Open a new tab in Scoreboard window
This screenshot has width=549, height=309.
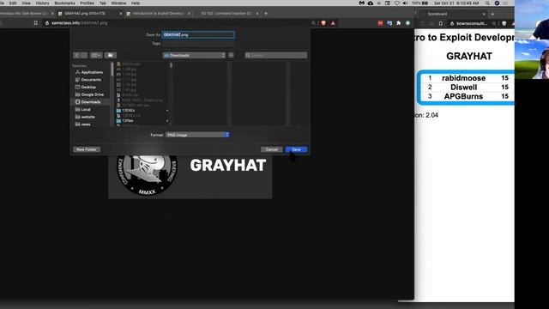click(x=492, y=14)
